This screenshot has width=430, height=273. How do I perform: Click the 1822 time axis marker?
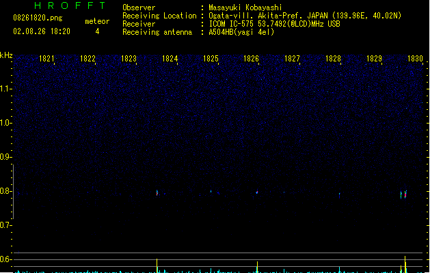tap(88, 59)
